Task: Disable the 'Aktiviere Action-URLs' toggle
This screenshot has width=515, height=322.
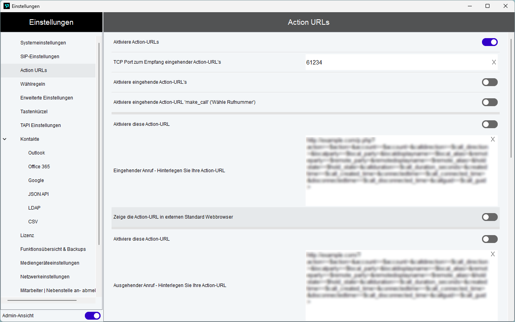Action: click(x=489, y=42)
